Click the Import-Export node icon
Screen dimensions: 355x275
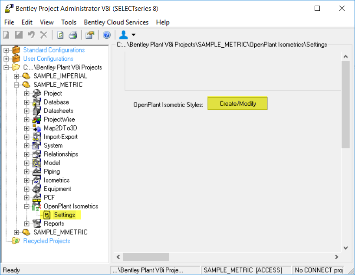(x=37, y=137)
